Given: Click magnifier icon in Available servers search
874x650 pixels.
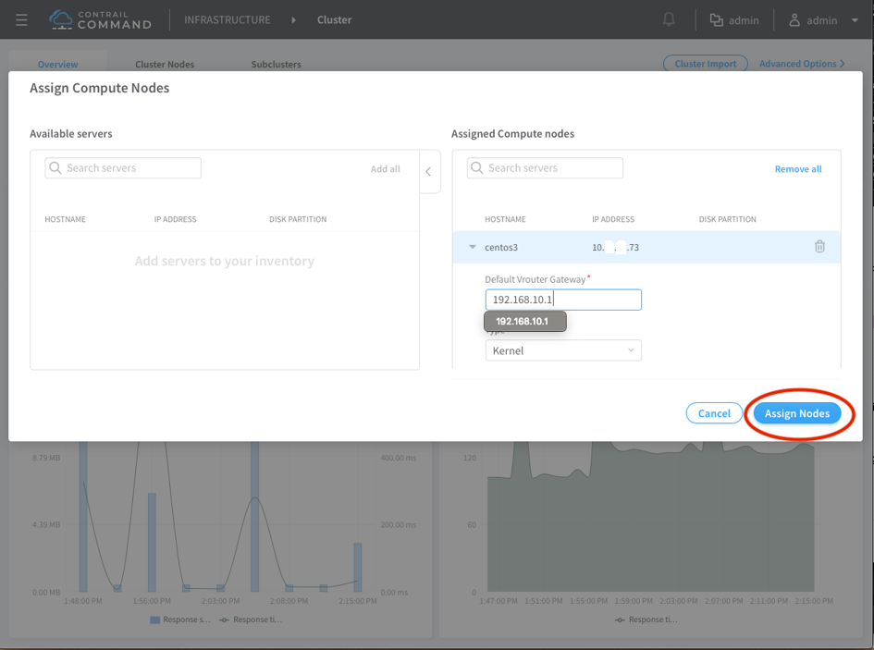Looking at the screenshot, I should pyautogui.click(x=55, y=168).
